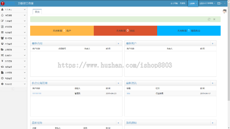Click the 万联帮工作室 title text
This screenshot has height=129, width=230.
pos(26,3)
